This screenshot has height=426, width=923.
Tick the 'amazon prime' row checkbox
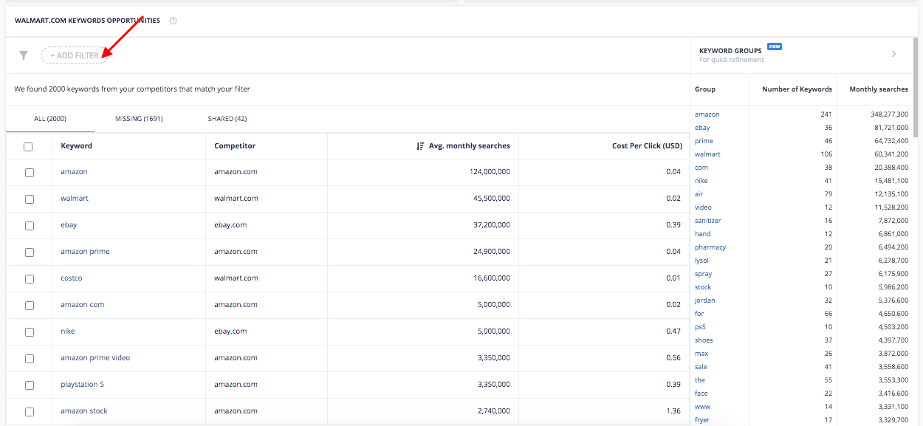pyautogui.click(x=30, y=252)
